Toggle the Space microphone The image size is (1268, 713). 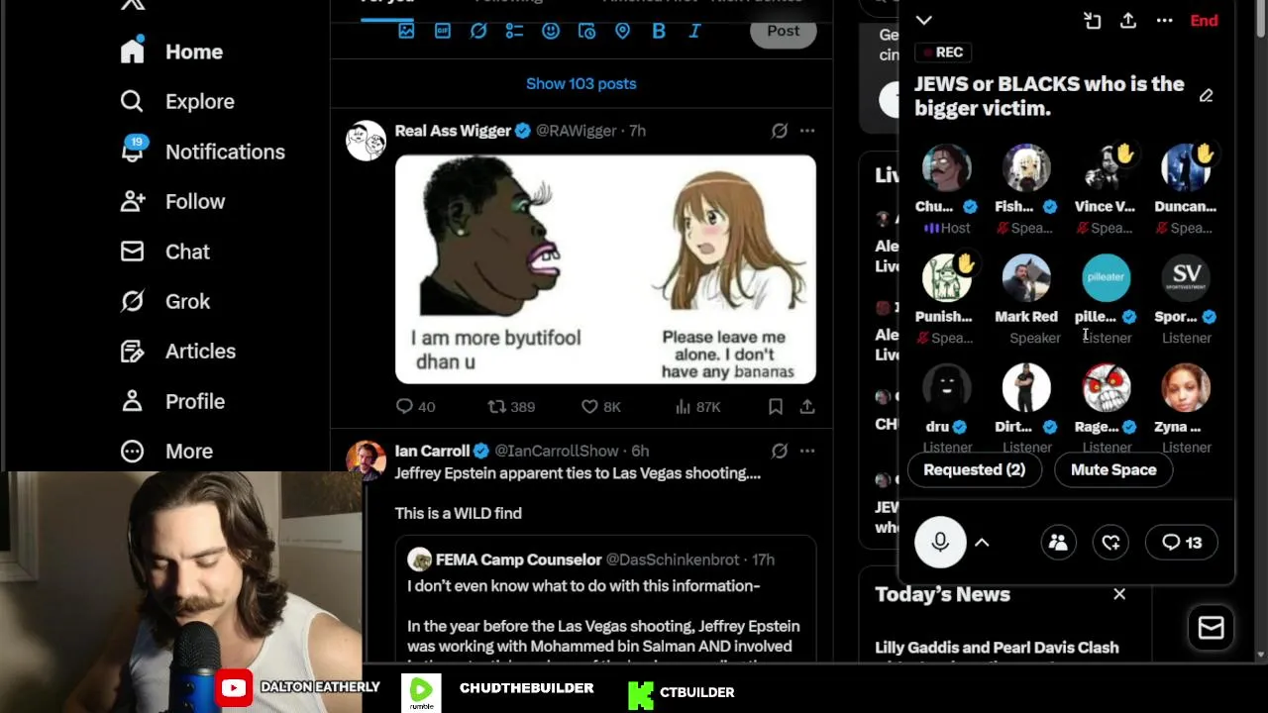point(940,543)
